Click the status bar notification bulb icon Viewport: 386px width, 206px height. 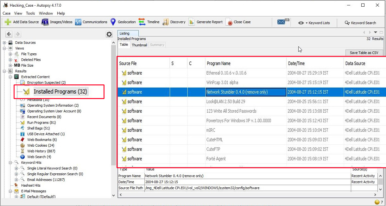[x=377, y=202]
